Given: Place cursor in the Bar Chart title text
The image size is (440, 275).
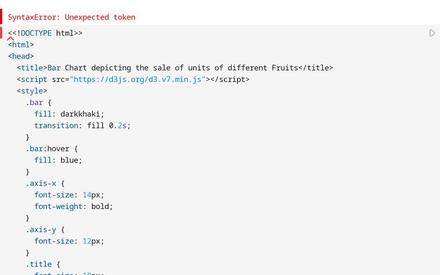Looking at the screenshot, I should (172, 67).
